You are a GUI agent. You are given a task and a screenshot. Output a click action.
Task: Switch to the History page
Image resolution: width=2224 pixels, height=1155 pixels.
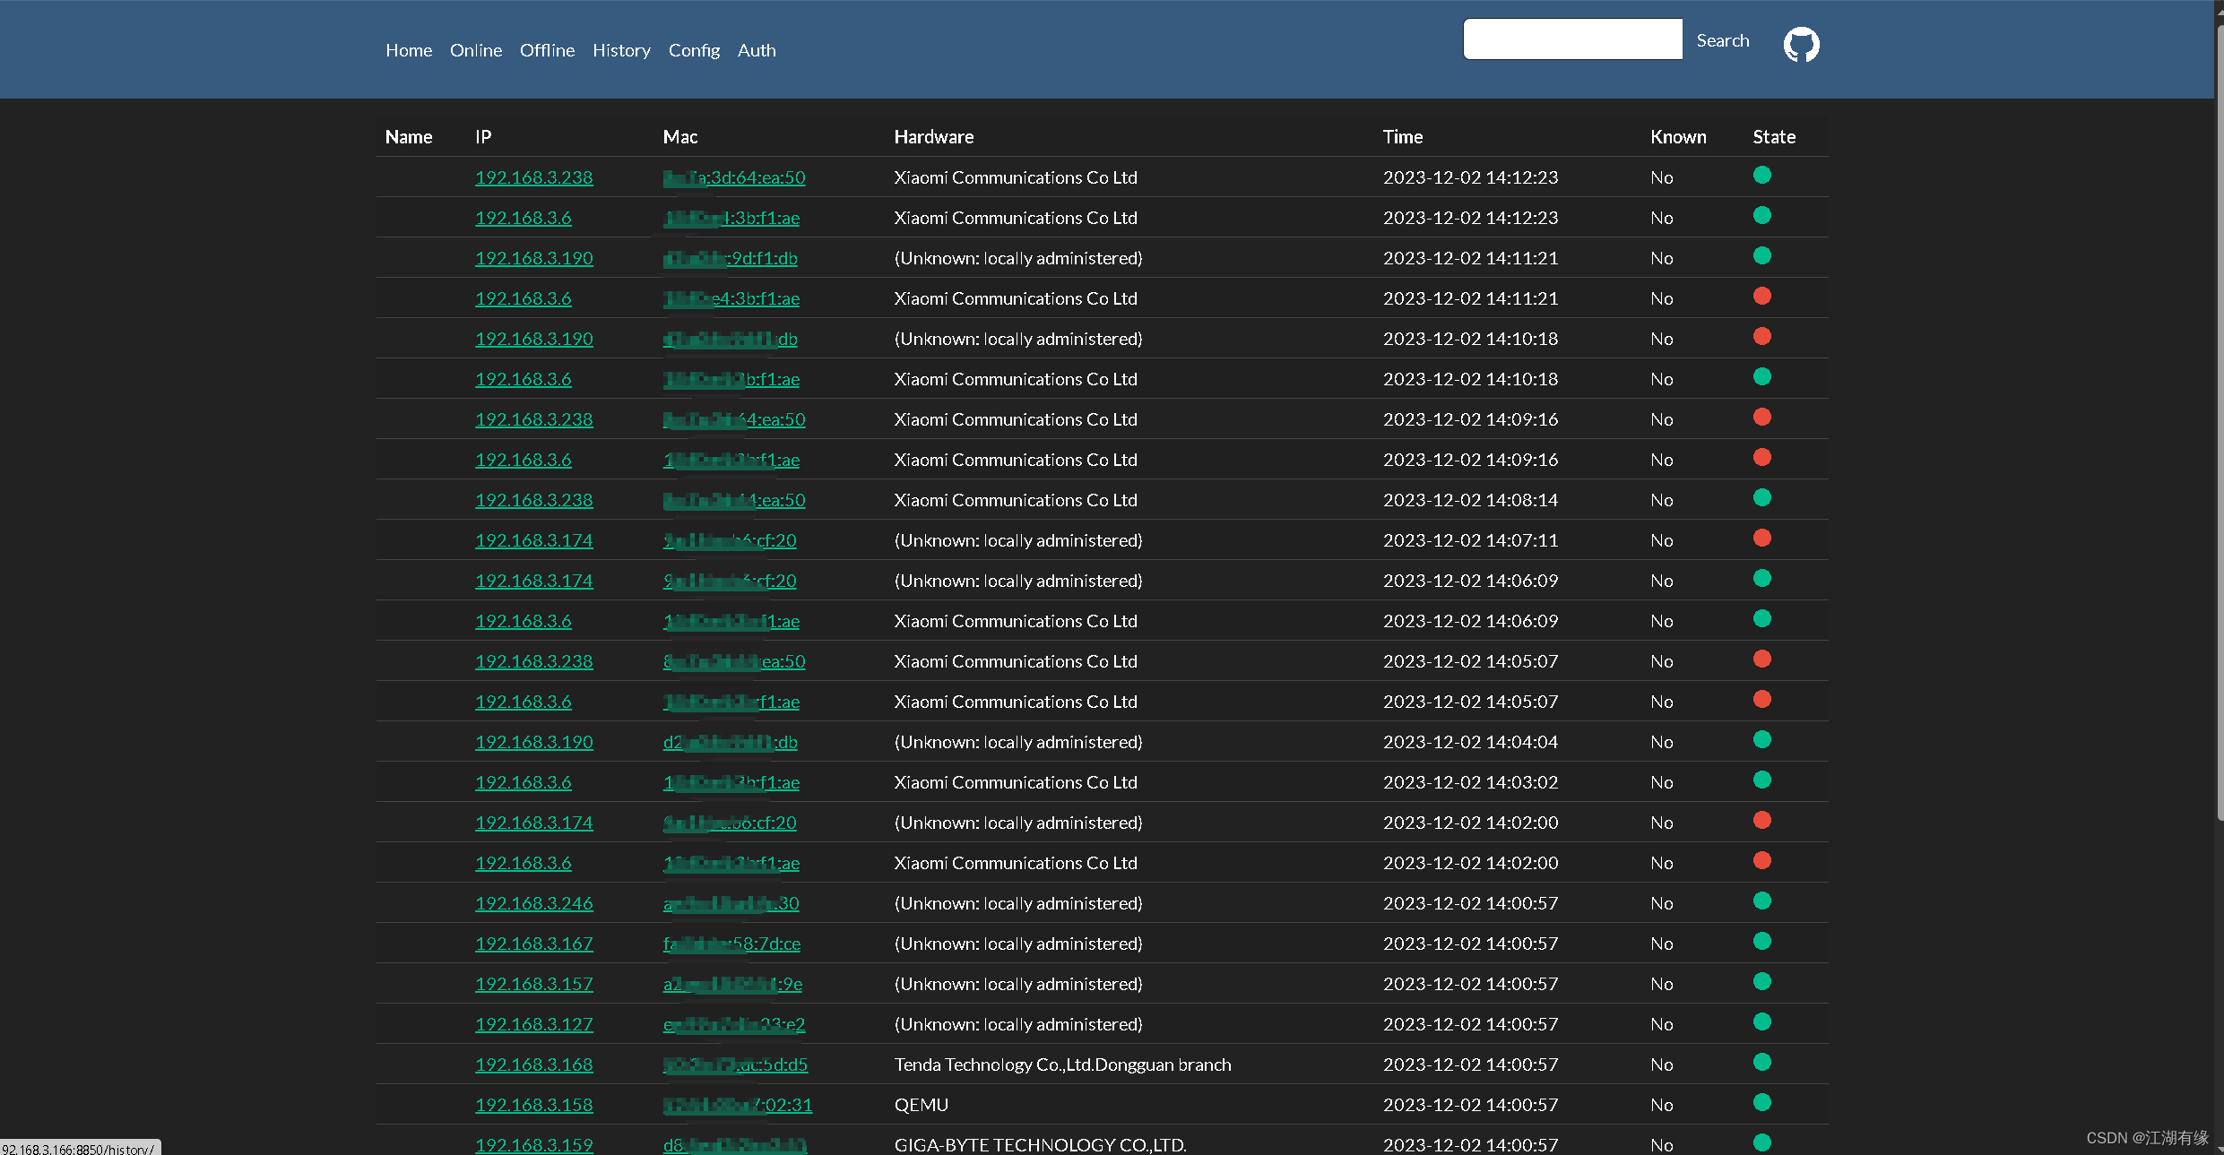pyautogui.click(x=621, y=50)
